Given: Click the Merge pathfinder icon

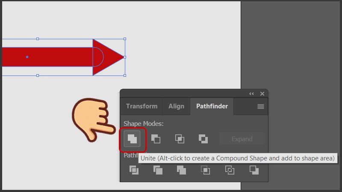Looking at the screenshot, I should 181,170.
